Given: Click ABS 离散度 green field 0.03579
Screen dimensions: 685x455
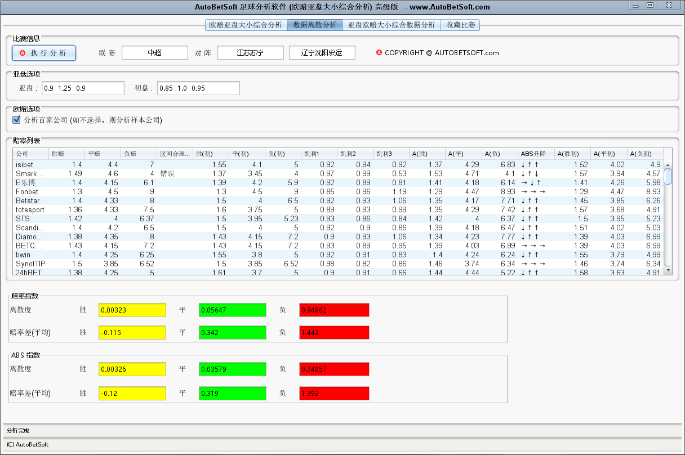Looking at the screenshot, I should click(x=233, y=369).
